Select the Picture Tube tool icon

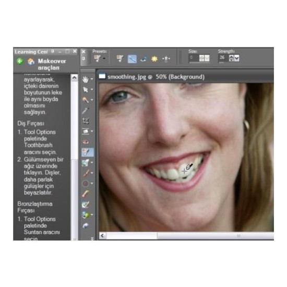[x=86, y=205]
